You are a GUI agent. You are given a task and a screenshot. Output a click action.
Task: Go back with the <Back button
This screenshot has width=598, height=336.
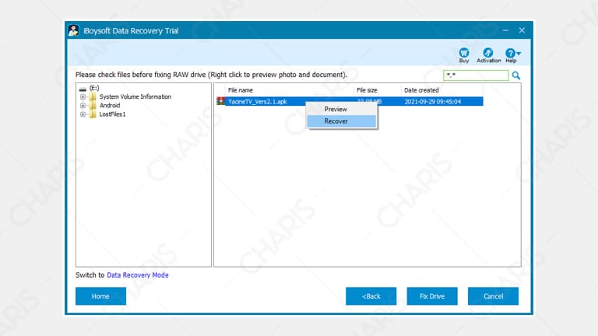click(371, 296)
